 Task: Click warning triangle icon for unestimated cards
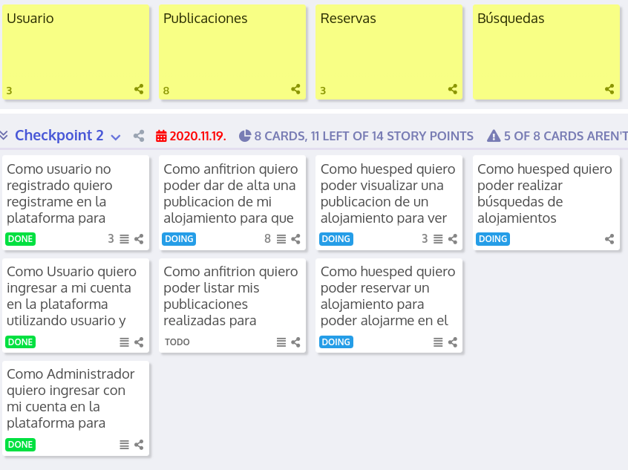[494, 136]
